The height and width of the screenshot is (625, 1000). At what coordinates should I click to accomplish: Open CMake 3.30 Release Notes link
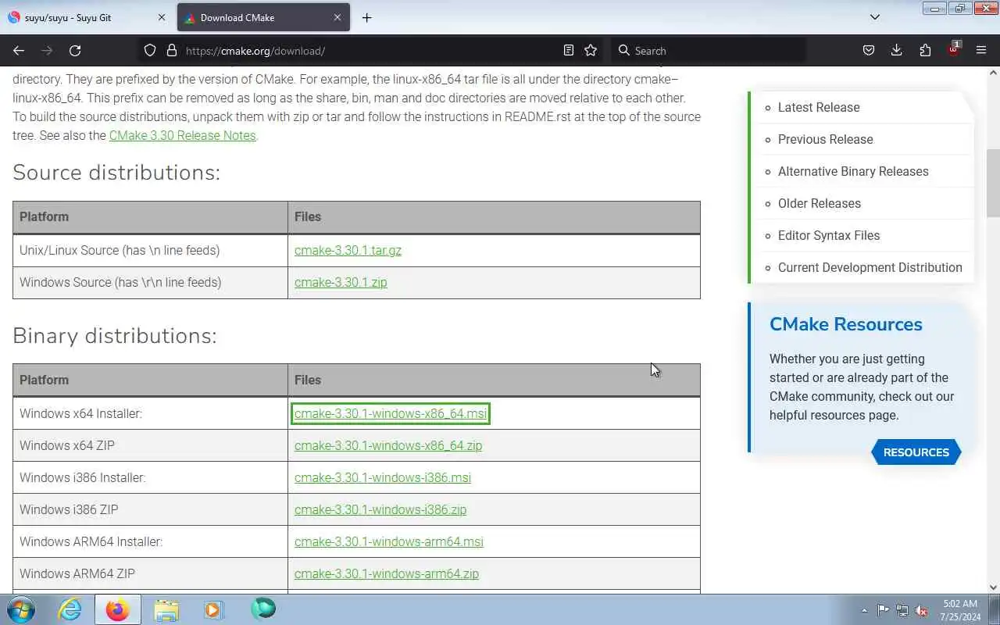tap(182, 135)
